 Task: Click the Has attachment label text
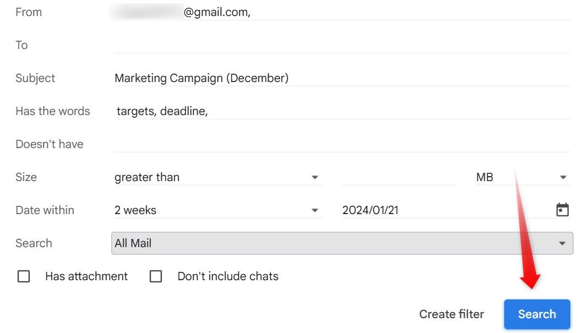[x=86, y=276]
